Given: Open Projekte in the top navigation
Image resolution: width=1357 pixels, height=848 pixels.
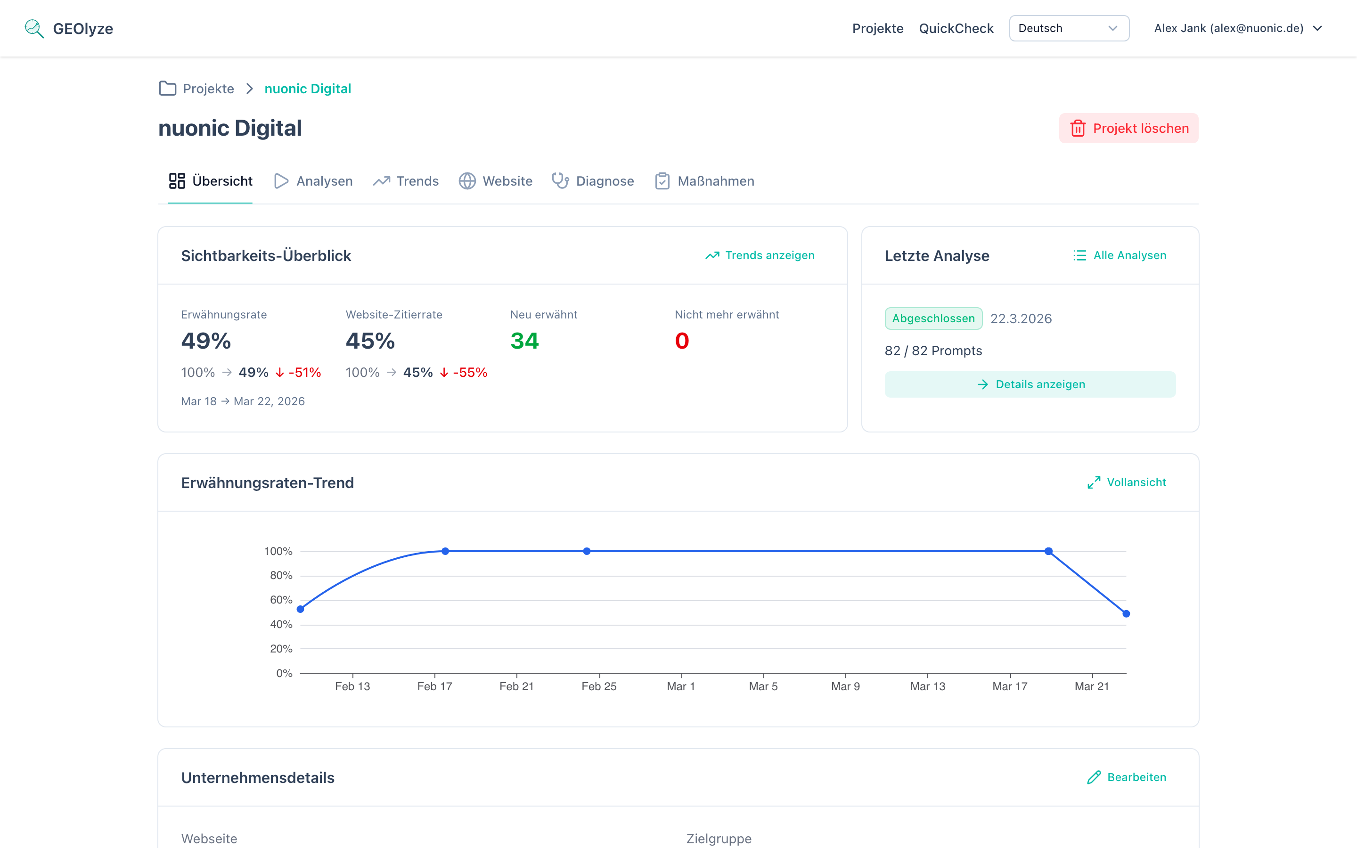Looking at the screenshot, I should [877, 28].
